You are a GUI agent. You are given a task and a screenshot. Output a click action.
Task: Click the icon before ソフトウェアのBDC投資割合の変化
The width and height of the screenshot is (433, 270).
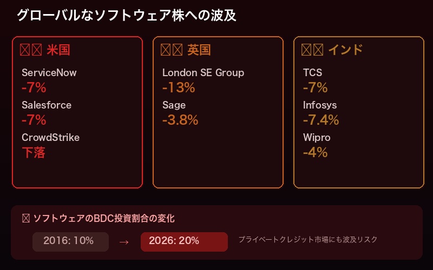(25, 219)
